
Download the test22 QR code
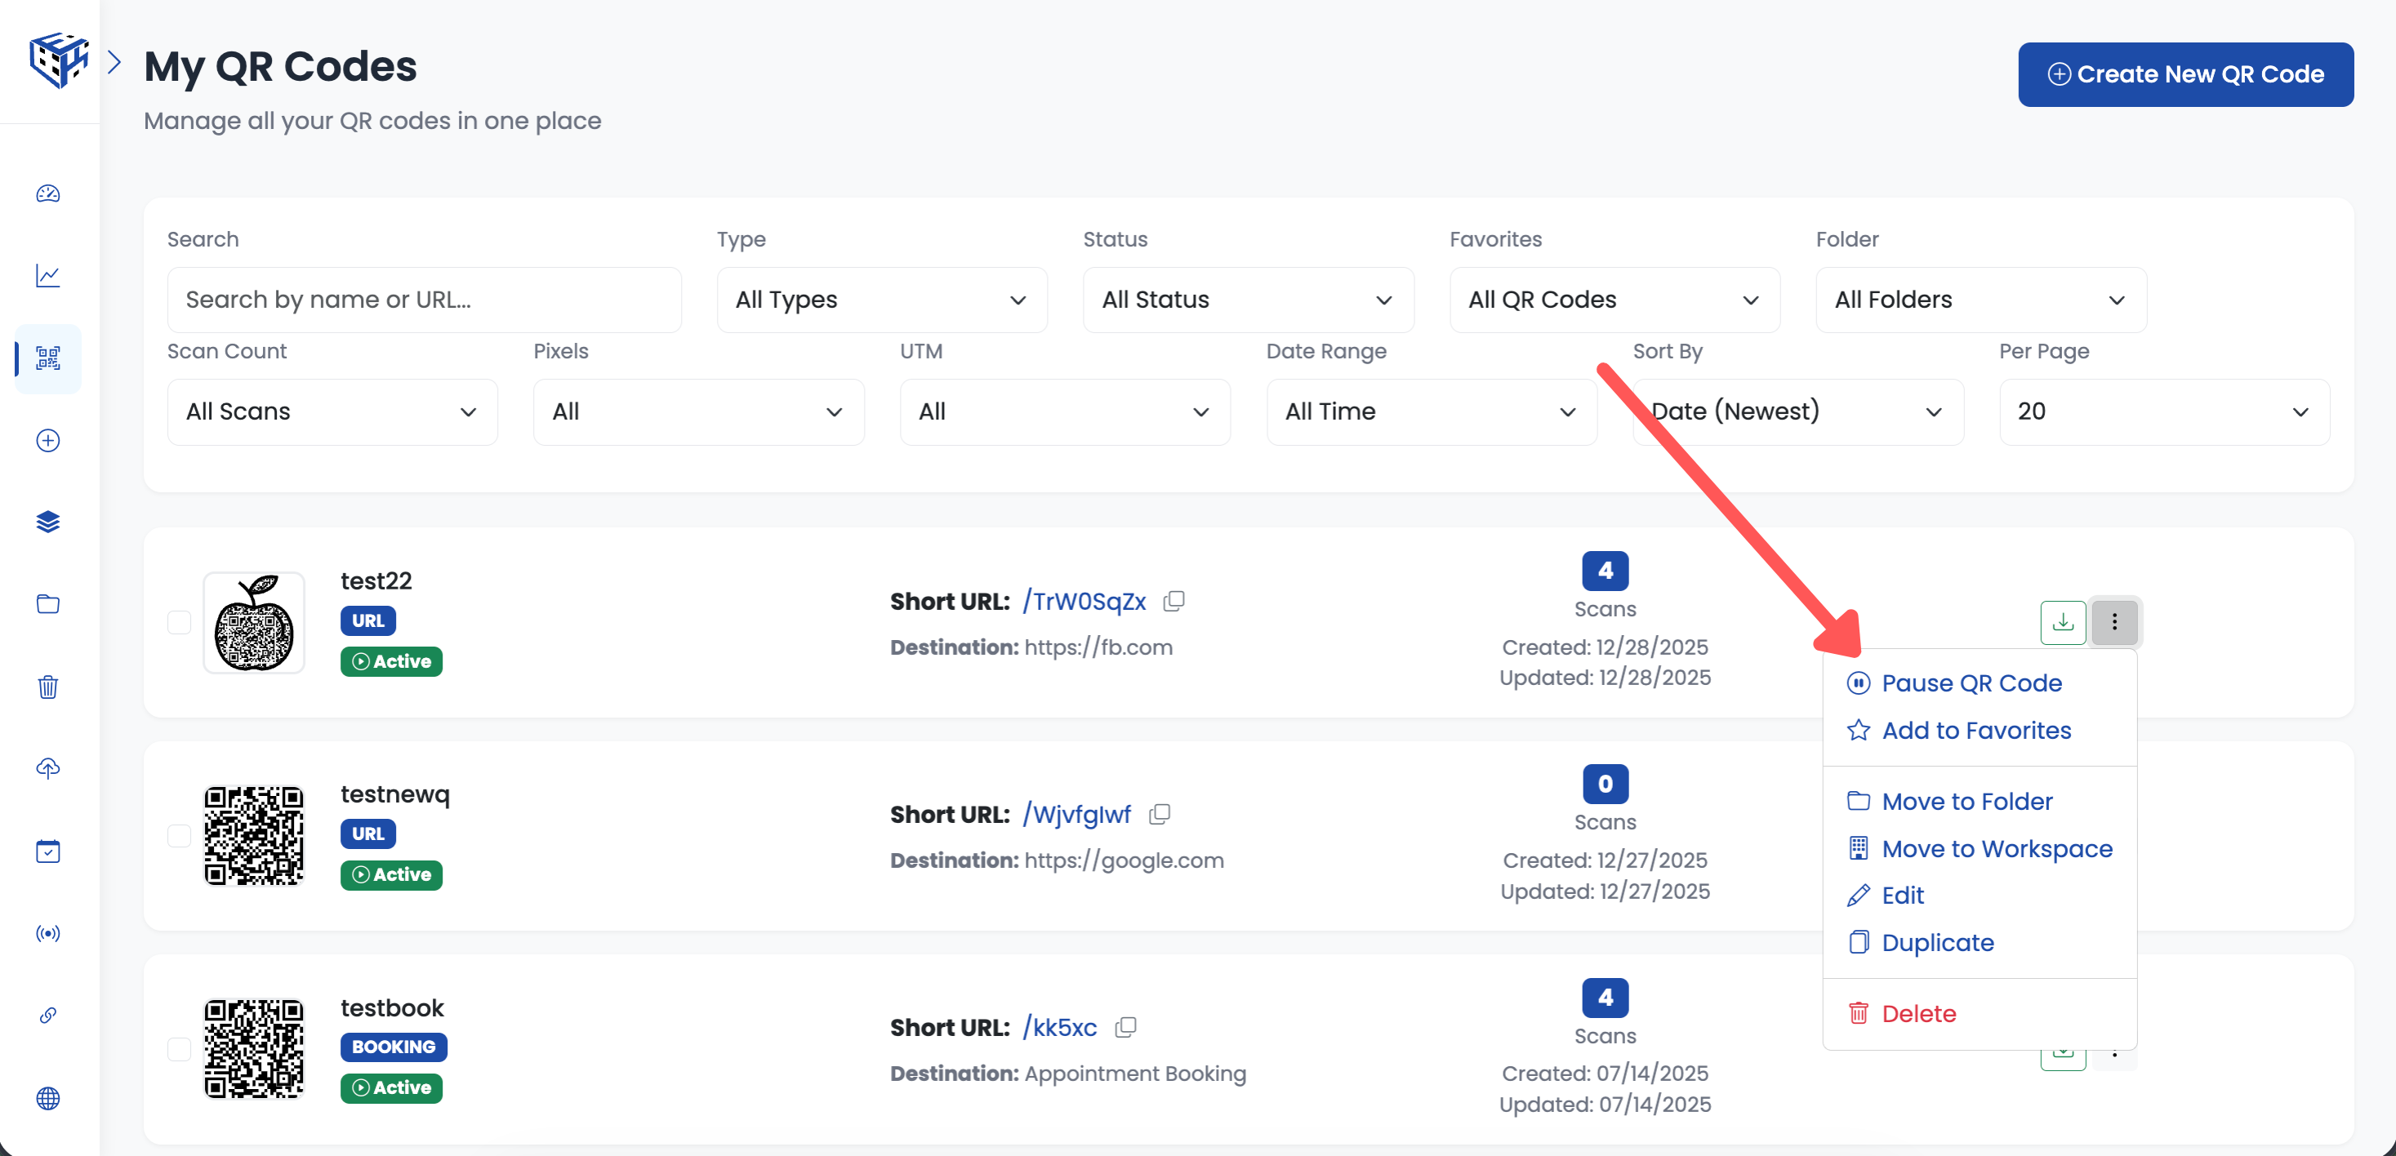point(2062,621)
